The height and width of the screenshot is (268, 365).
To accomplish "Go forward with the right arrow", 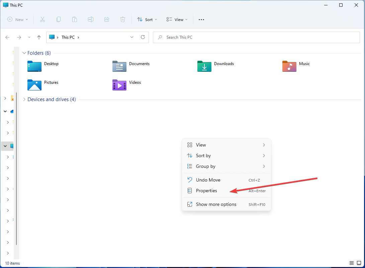I will (x=19, y=37).
